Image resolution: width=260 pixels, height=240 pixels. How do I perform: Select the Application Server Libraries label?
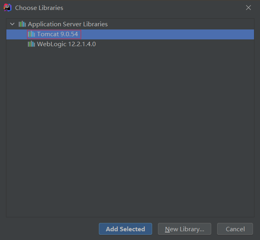[68, 24]
